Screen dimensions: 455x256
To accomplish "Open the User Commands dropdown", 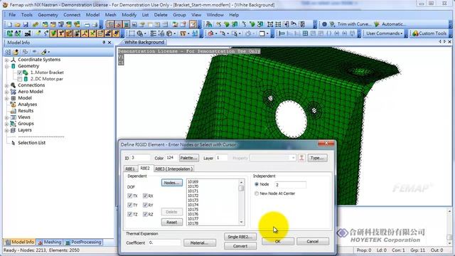I will (384, 33).
